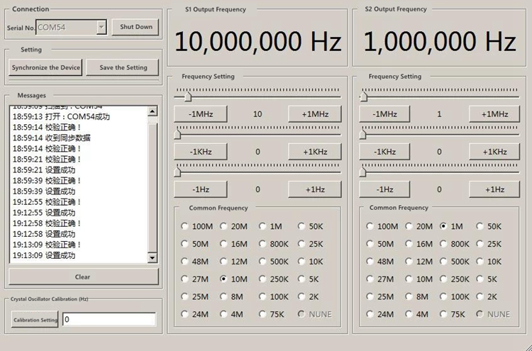The image size is (532, 351).
Task: Click the Messages list scroll down arrow
Action: pos(153,258)
